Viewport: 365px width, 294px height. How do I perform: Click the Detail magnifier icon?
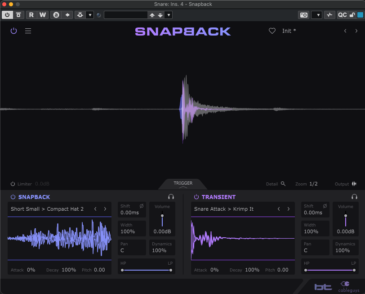tap(283, 184)
